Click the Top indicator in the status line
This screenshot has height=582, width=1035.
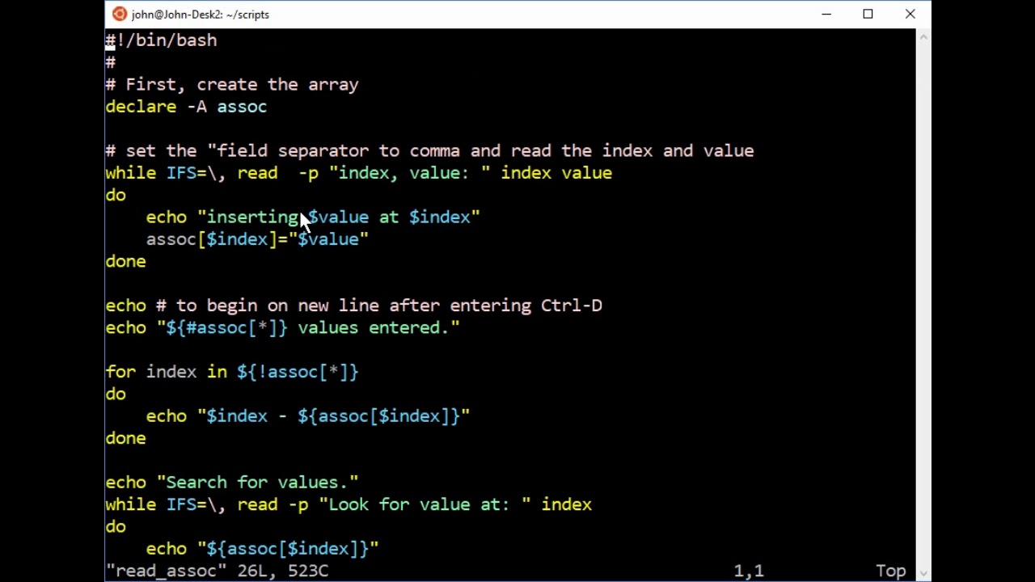(x=890, y=571)
